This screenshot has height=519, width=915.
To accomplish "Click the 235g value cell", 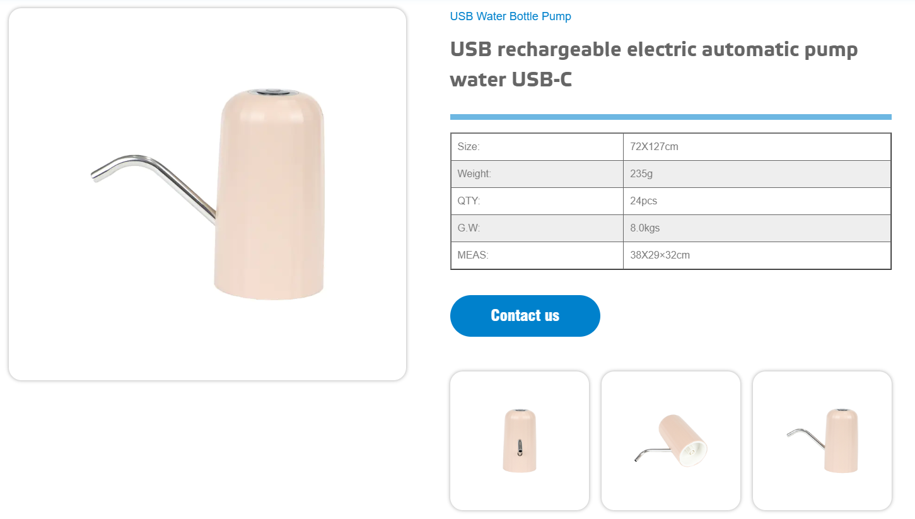I will pyautogui.click(x=757, y=174).
